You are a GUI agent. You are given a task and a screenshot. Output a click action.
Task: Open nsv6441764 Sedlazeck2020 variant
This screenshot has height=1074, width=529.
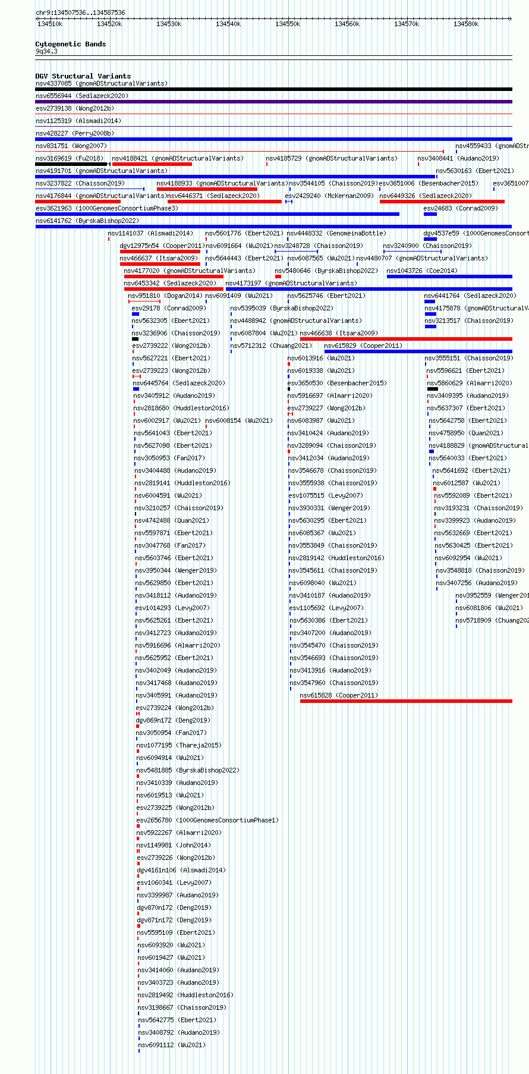pyautogui.click(x=471, y=296)
